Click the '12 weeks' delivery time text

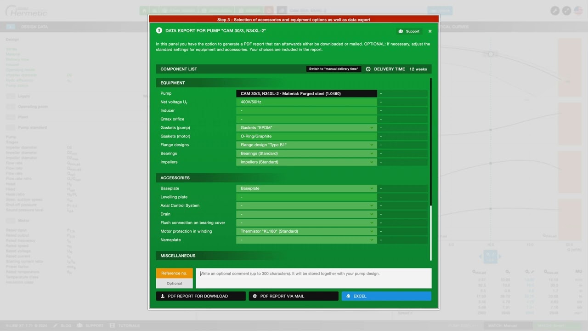tap(418, 69)
